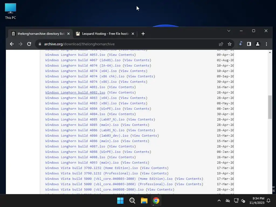View Contents of build 4083 (x64).iso
Image resolution: width=276 pixels, height=207 pixels.
click(x=133, y=98)
